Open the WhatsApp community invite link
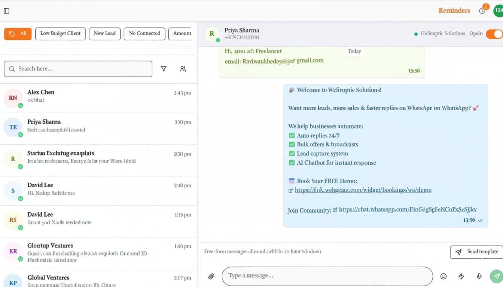Image resolution: width=503 pixels, height=287 pixels. tap(408, 210)
